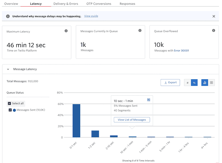Enable percentage display mode
Screen dimensions: 222x163
tap(194, 82)
